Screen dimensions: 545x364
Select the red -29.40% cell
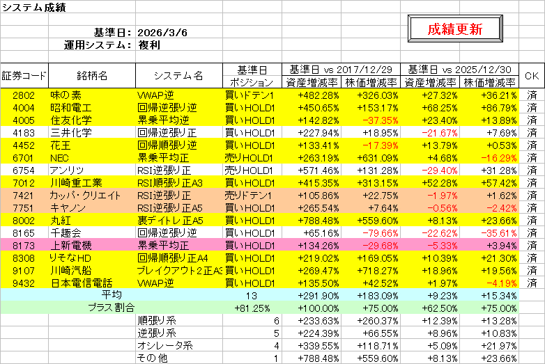(430, 170)
